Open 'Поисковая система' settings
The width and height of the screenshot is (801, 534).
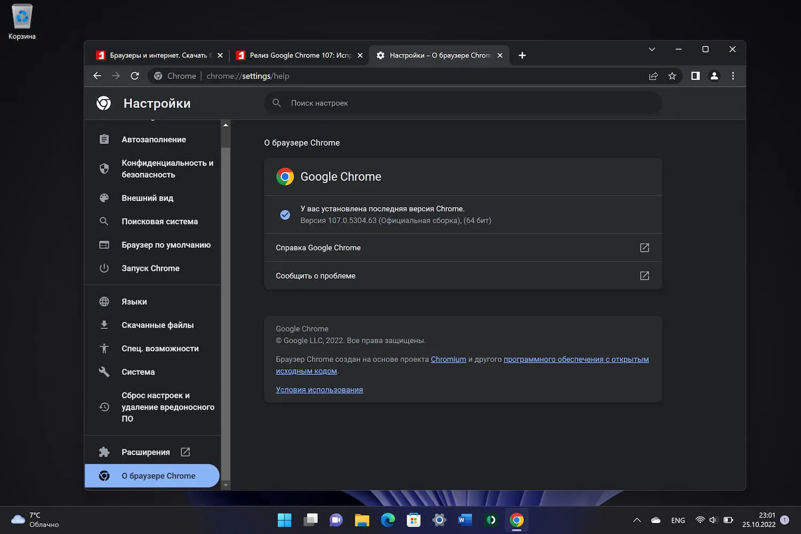(153, 221)
